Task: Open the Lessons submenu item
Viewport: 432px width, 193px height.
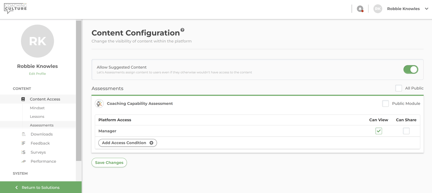Action: (x=37, y=117)
